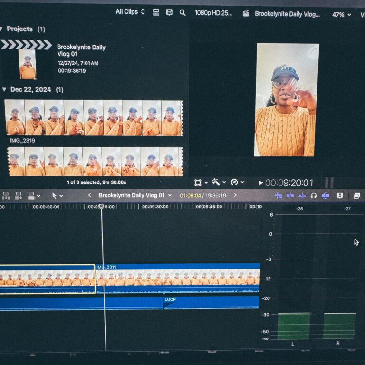Click the magic wand enhancements icon

(216, 182)
